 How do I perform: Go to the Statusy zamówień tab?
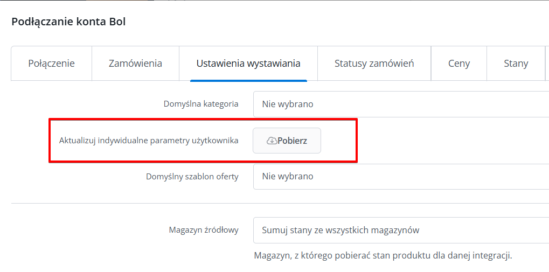pos(374,64)
